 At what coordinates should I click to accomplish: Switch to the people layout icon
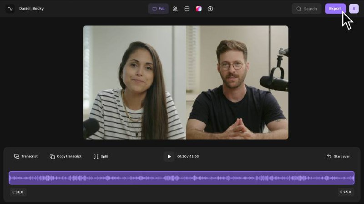click(x=175, y=9)
